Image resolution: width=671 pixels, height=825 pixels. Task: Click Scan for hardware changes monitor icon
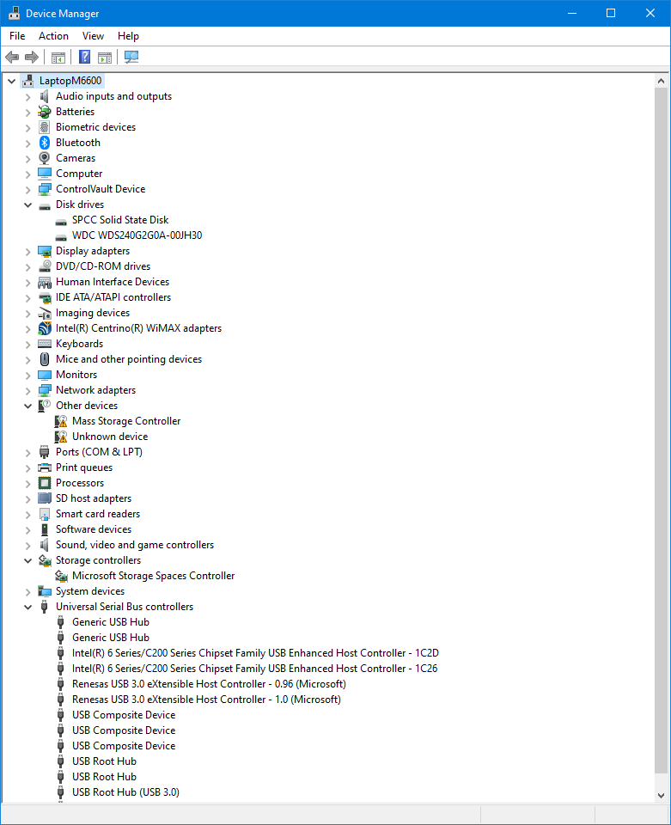(131, 57)
